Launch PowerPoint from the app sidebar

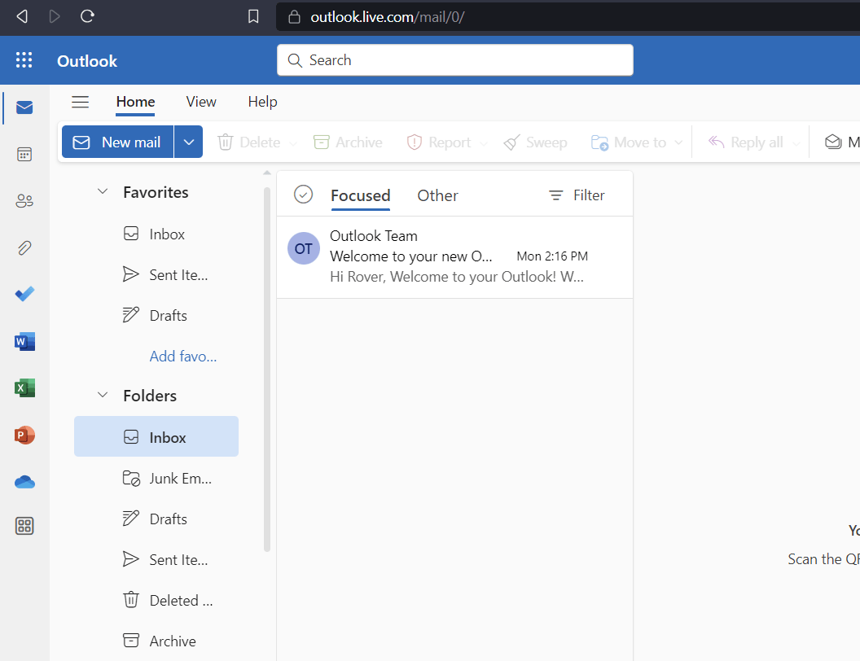click(24, 435)
